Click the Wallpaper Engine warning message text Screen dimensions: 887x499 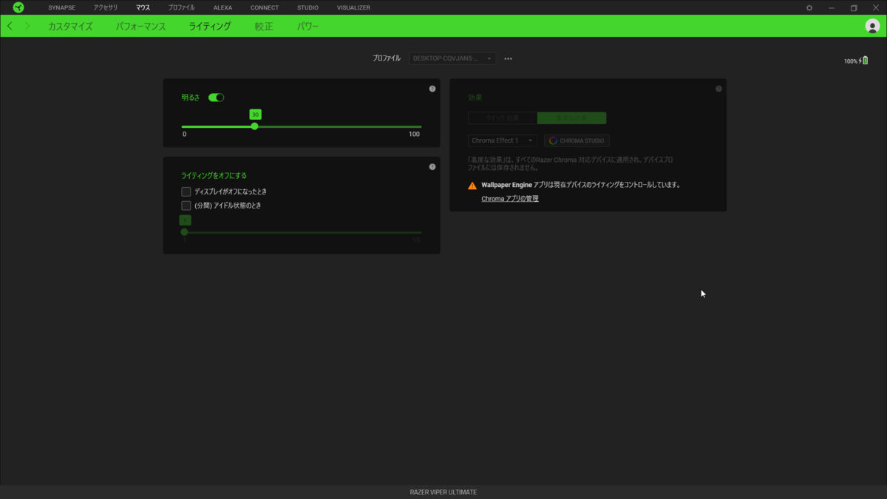pyautogui.click(x=581, y=185)
